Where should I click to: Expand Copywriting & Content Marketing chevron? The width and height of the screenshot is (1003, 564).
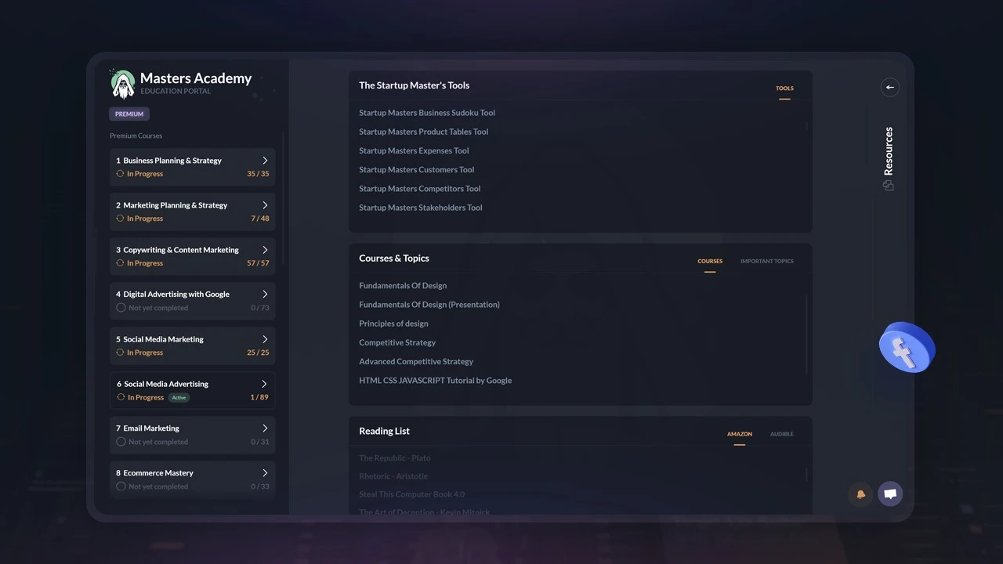(x=265, y=250)
